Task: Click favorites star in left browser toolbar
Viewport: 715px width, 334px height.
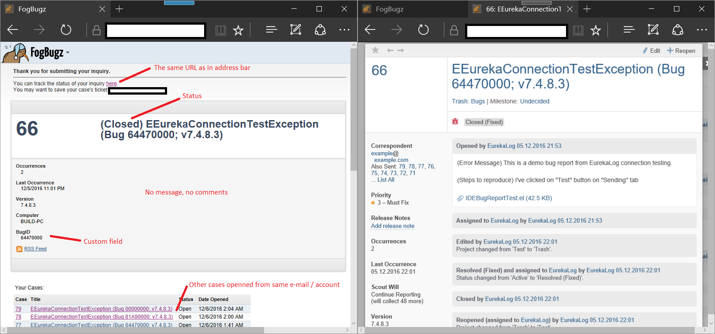Action: (238, 30)
